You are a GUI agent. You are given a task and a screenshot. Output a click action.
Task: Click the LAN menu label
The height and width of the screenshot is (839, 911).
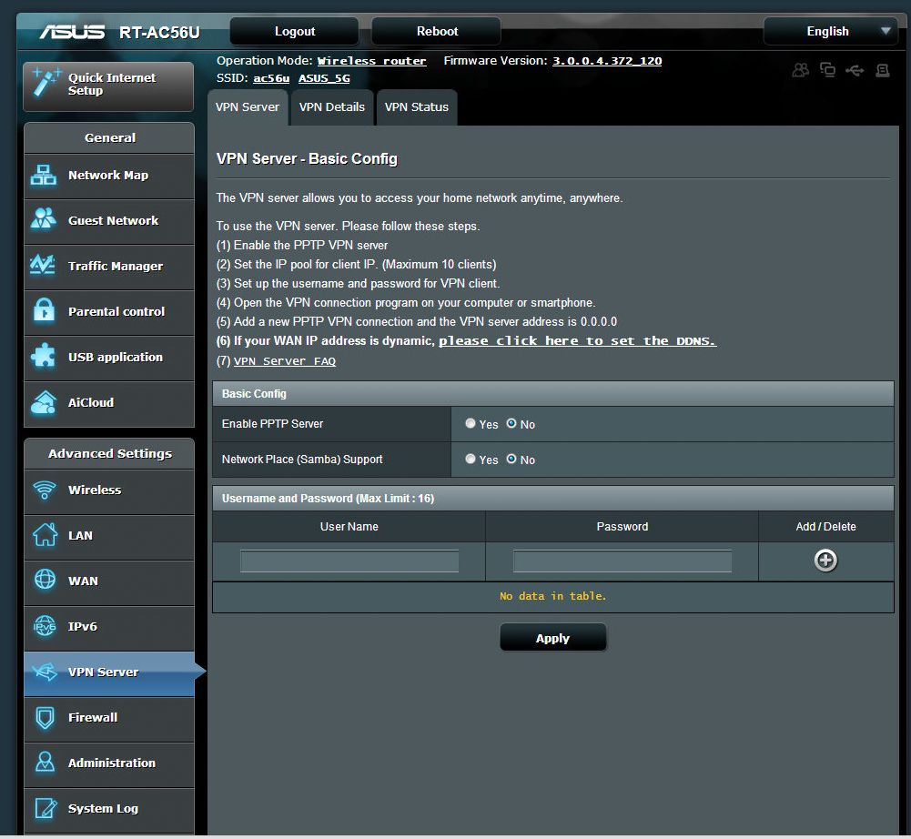(x=80, y=535)
